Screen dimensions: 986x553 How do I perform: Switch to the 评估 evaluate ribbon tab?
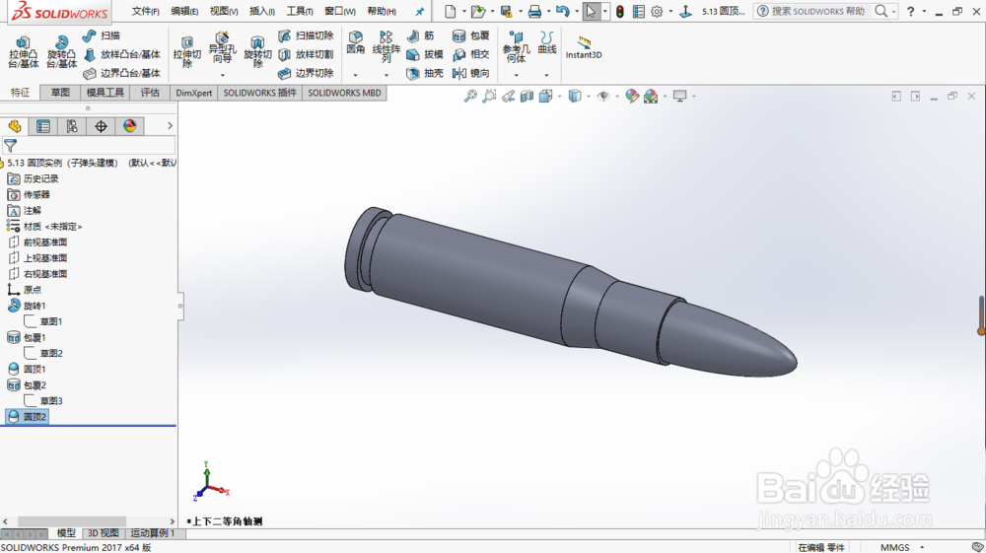(x=150, y=93)
